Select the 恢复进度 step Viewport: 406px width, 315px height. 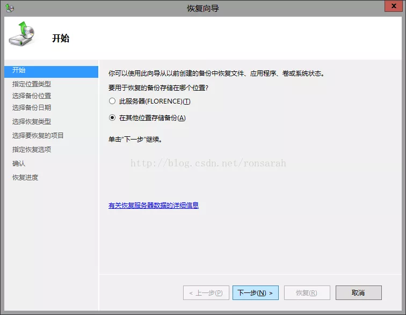coord(25,178)
